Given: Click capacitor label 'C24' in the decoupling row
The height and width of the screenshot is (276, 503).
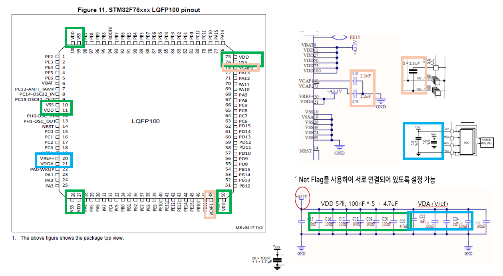Looking at the screenshot, I should [455, 219].
